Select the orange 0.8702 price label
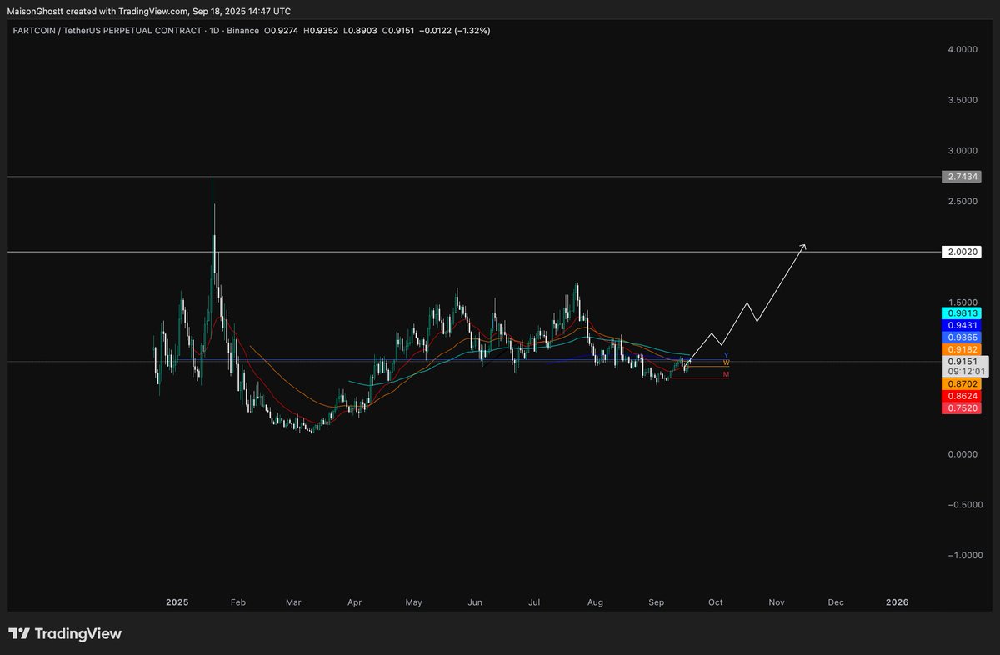This screenshot has height=655, width=1000. pos(962,383)
